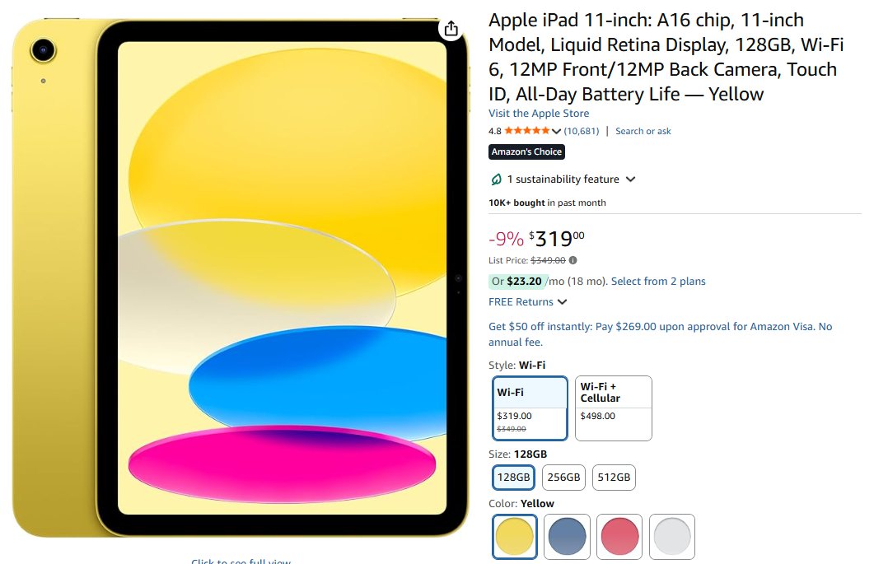This screenshot has height=564, width=874.
Task: Expand the sustainability feature chevron
Action: click(631, 179)
